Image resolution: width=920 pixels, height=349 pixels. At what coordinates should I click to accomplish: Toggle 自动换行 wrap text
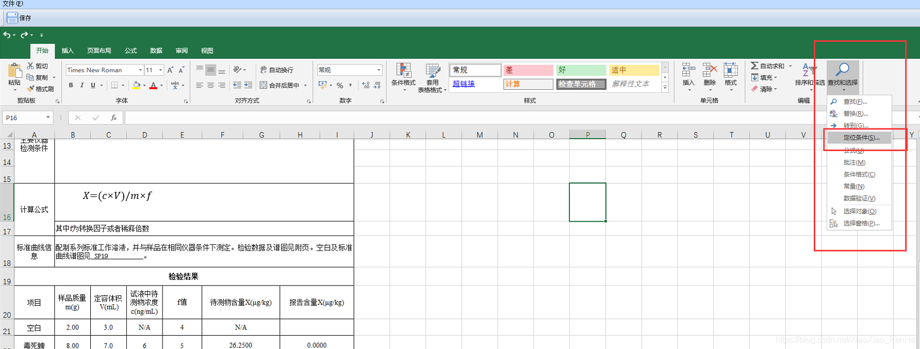pos(277,70)
